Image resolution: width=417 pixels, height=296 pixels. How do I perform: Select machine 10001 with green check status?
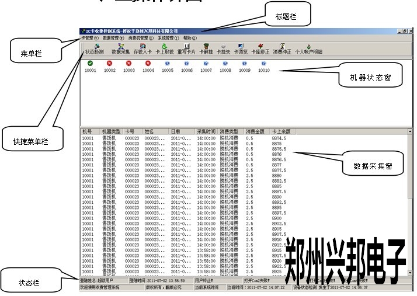90,66
